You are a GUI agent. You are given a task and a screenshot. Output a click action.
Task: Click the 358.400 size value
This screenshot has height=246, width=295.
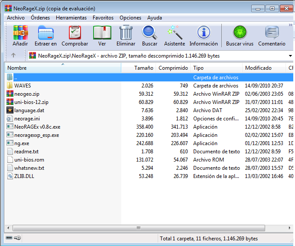145,127
